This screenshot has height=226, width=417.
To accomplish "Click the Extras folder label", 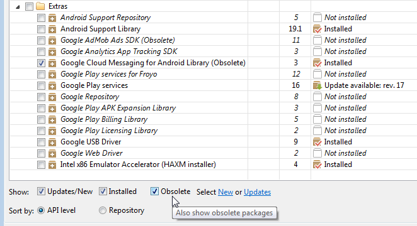I will pyautogui.click(x=58, y=6).
